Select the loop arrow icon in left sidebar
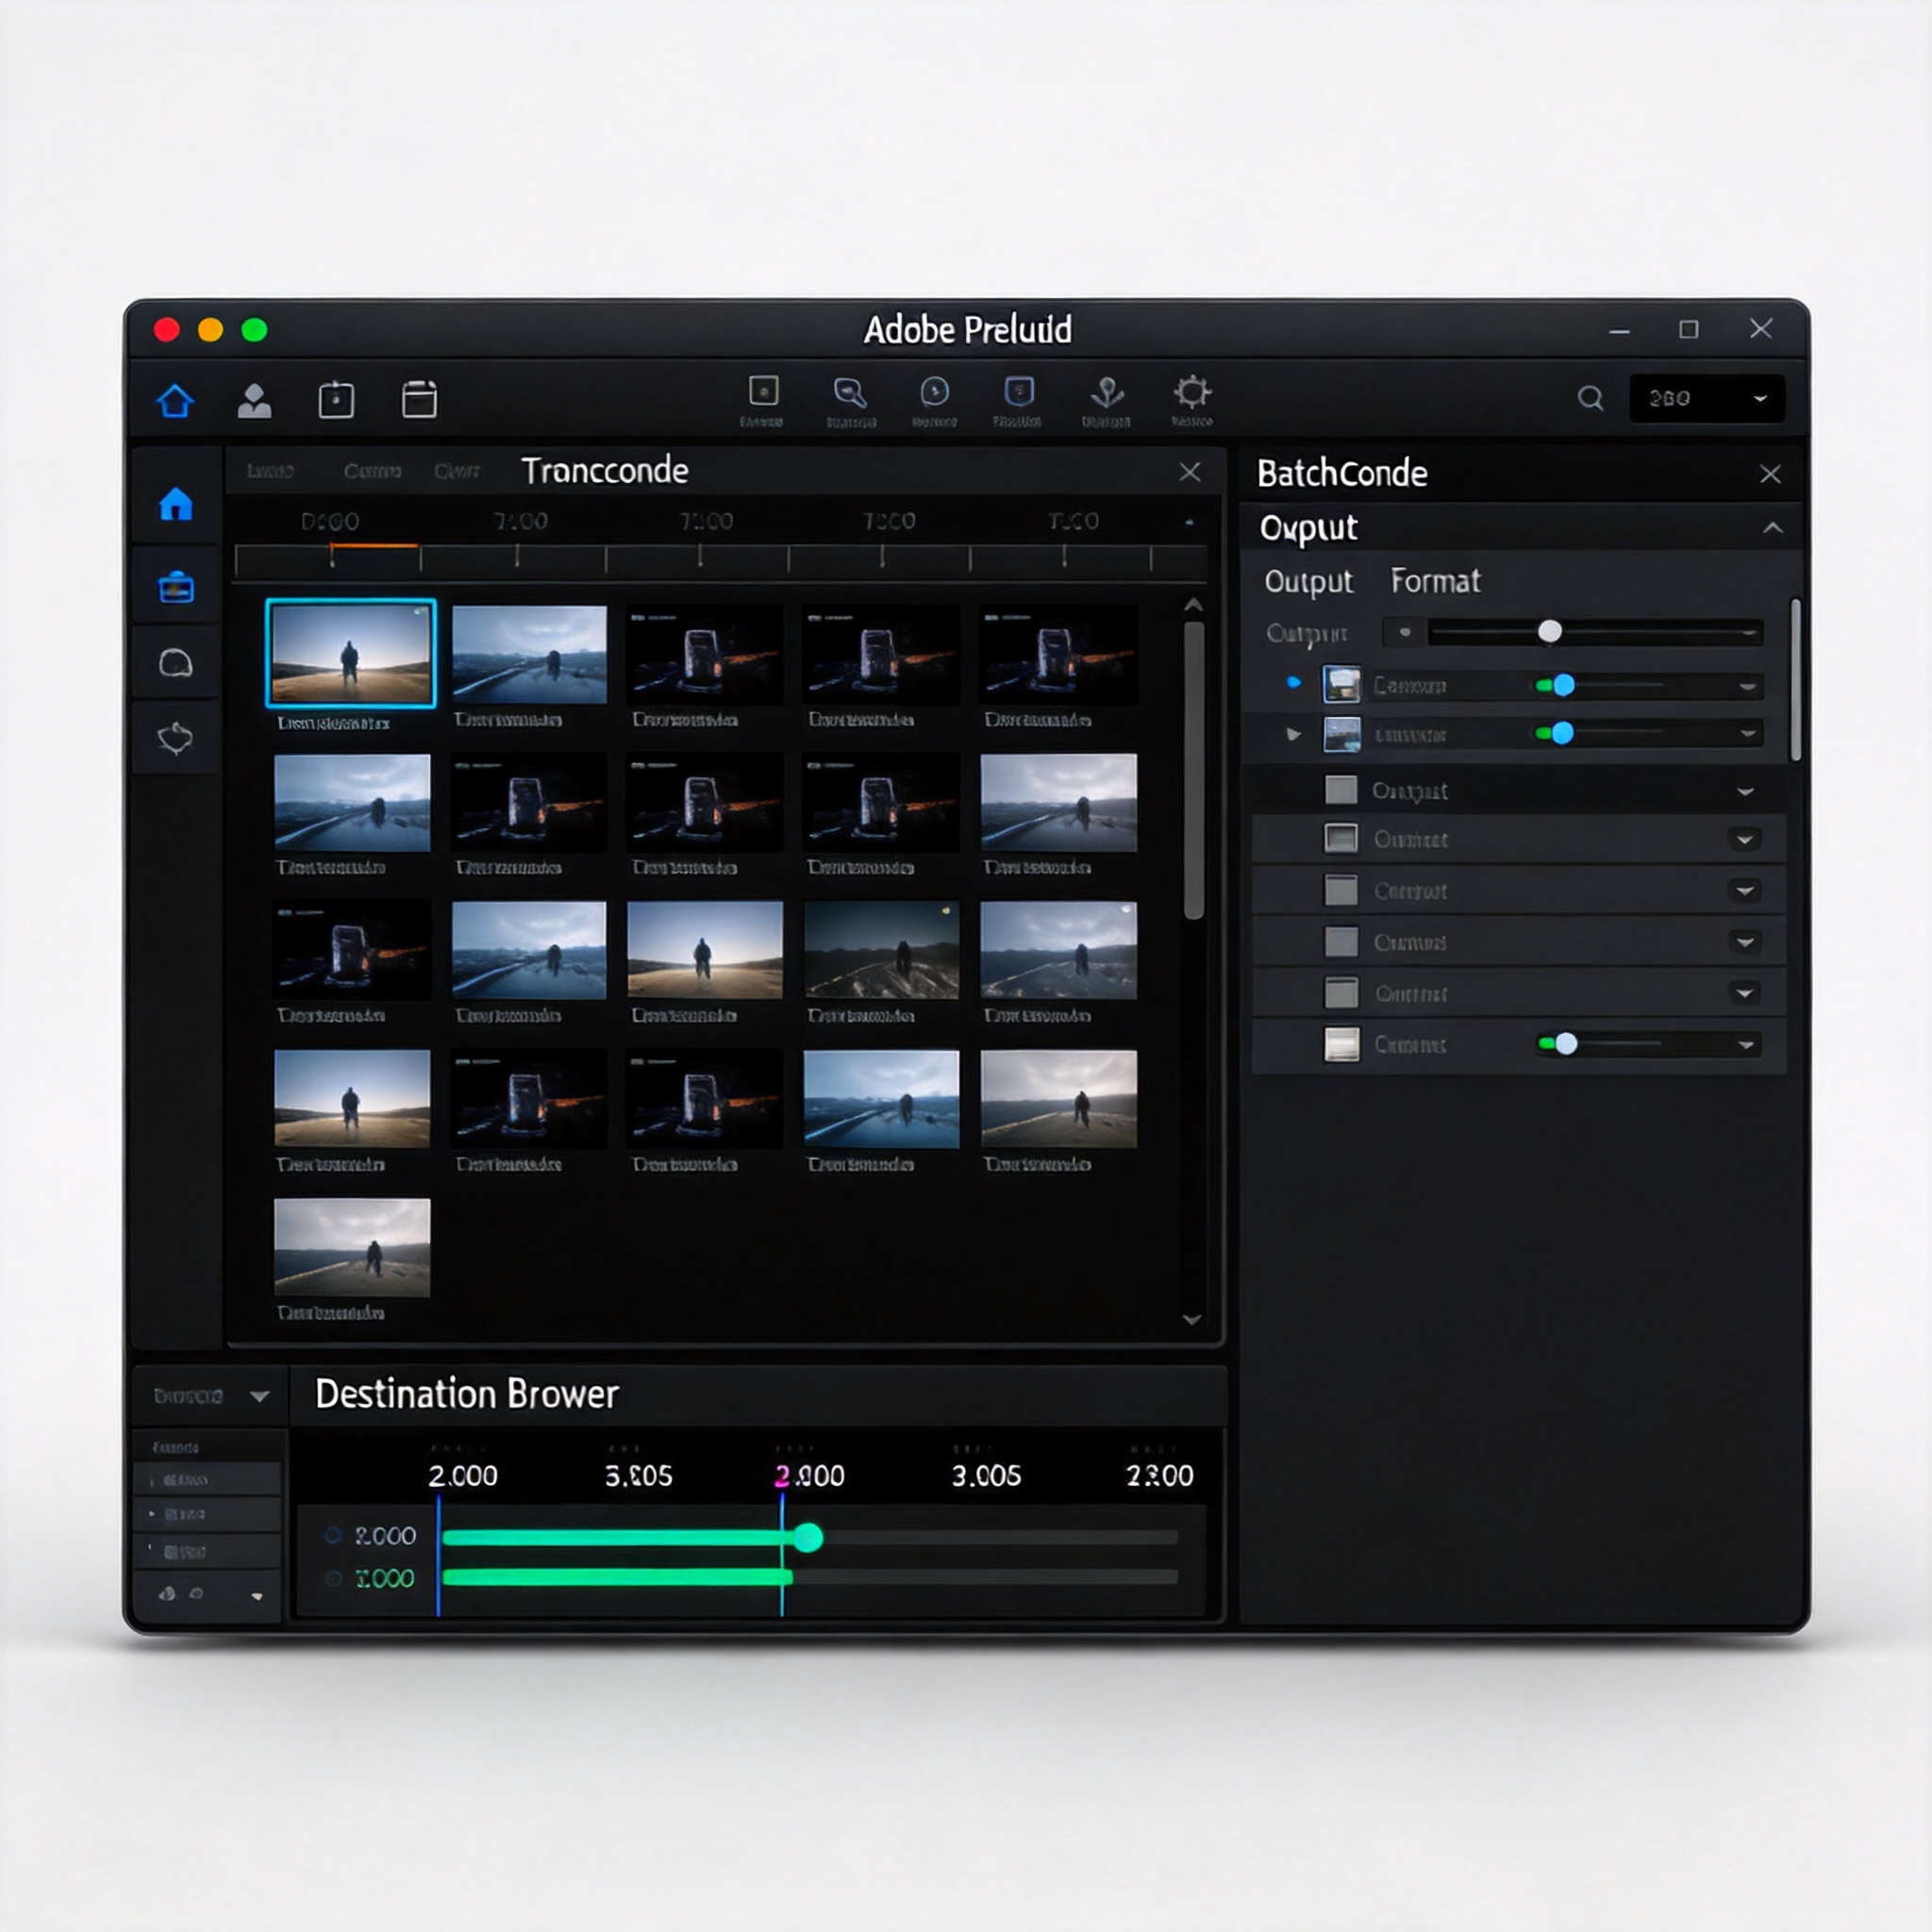The image size is (1932, 1932). point(176,739)
